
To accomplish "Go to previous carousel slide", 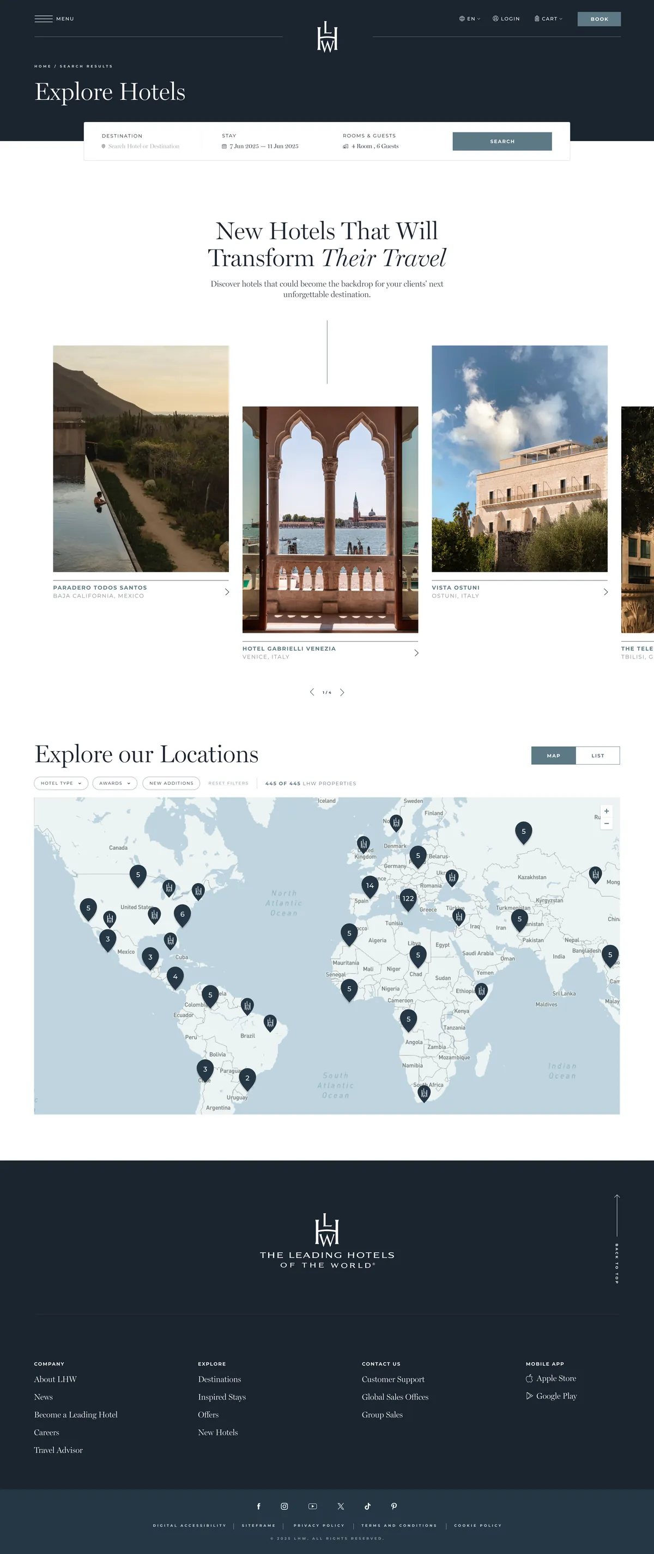I will 312,692.
